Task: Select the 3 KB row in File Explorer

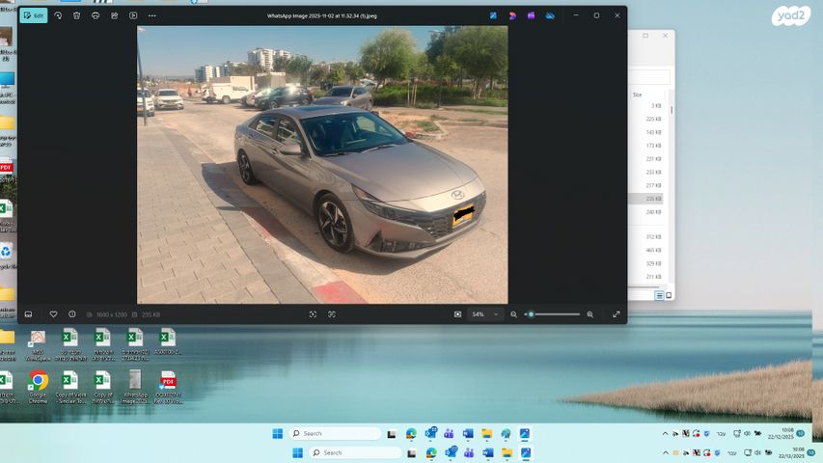Action: pyautogui.click(x=646, y=106)
